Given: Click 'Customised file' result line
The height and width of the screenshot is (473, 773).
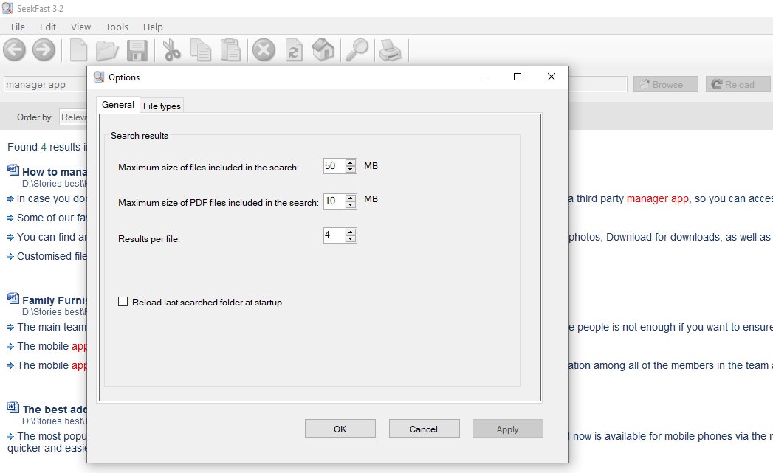Looking at the screenshot, I should [x=52, y=256].
